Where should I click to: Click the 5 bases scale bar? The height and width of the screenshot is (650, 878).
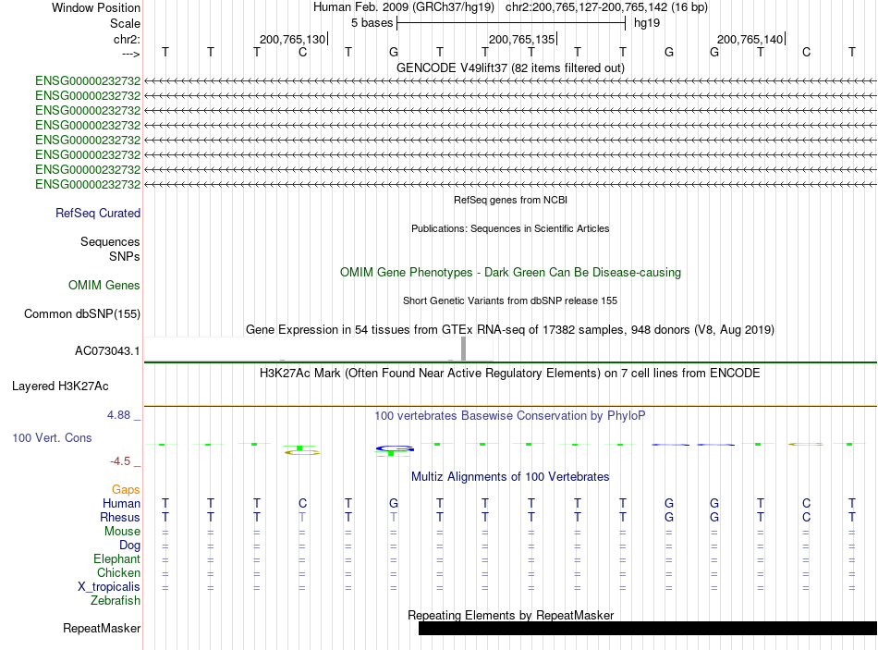tap(511, 23)
